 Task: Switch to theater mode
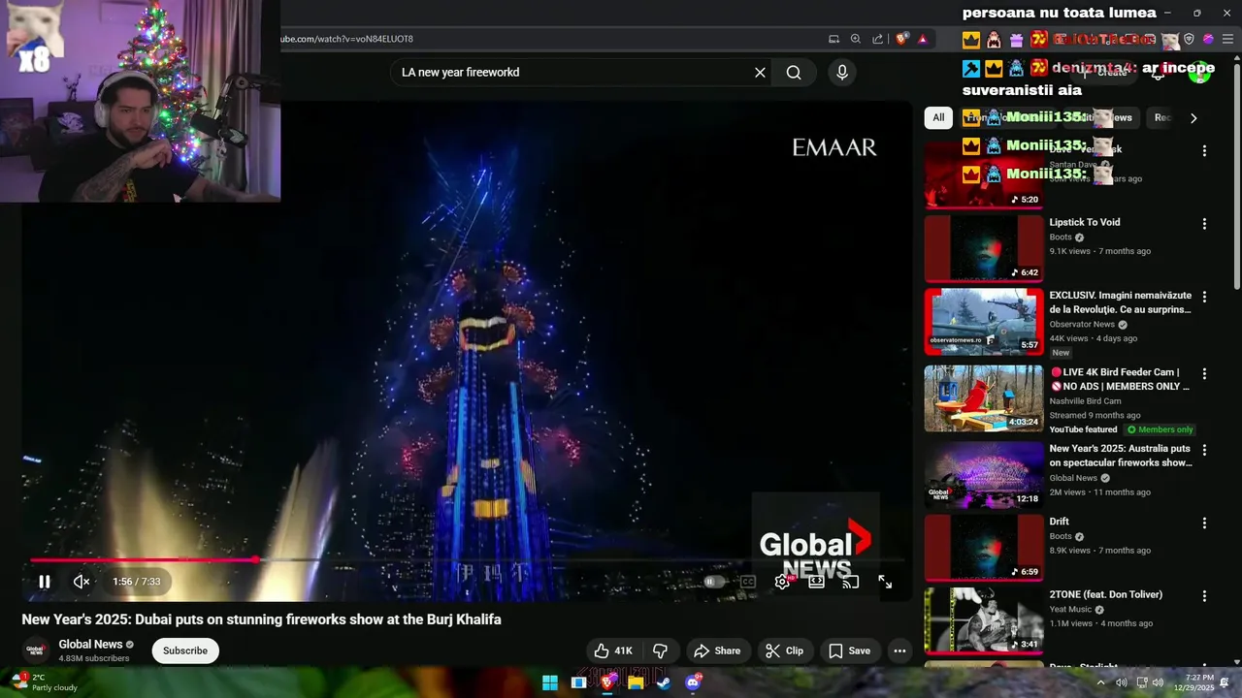[x=817, y=582]
